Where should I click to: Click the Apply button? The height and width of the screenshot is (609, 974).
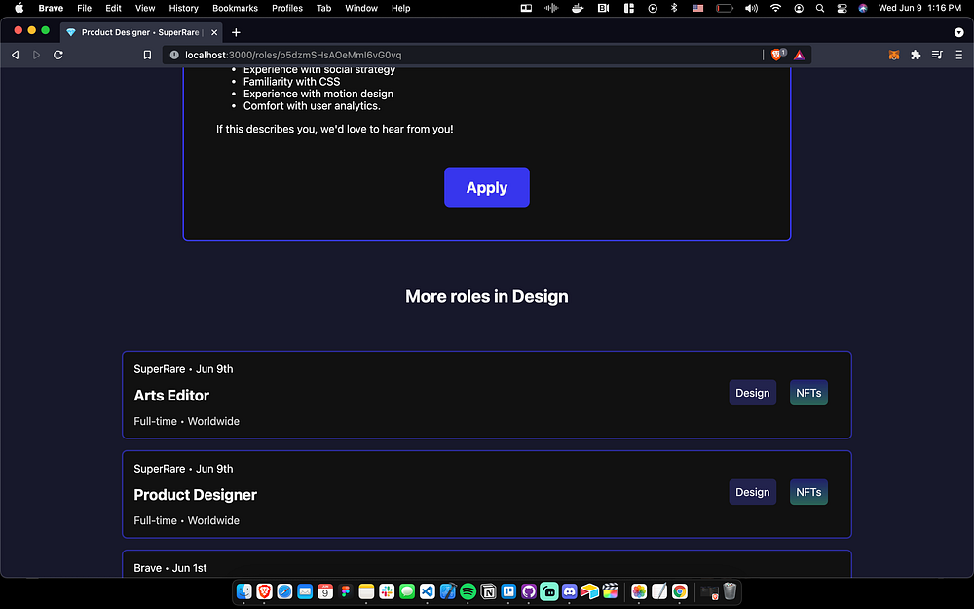point(486,187)
